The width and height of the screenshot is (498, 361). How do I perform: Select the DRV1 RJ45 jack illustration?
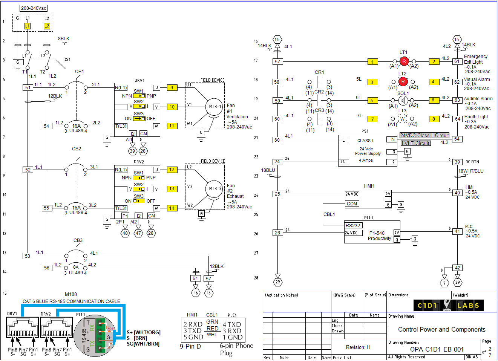tap(22, 327)
